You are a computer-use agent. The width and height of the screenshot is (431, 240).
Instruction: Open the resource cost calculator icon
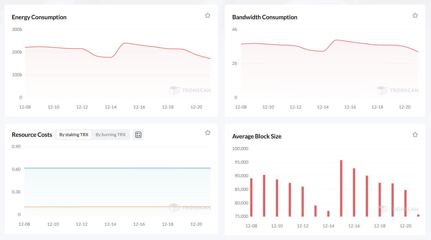tap(138, 134)
